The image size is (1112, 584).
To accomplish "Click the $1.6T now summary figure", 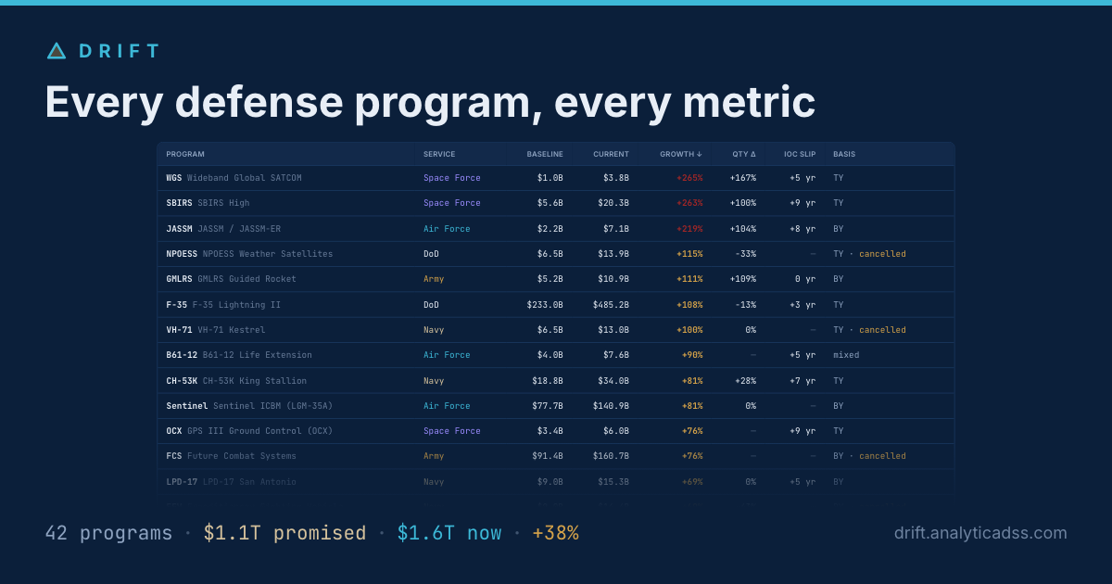I will click(x=449, y=533).
